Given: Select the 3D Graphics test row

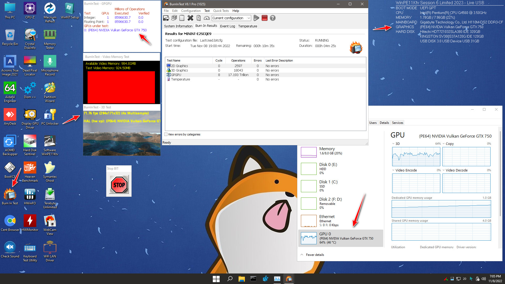Looking at the screenshot, I should 265,70.
